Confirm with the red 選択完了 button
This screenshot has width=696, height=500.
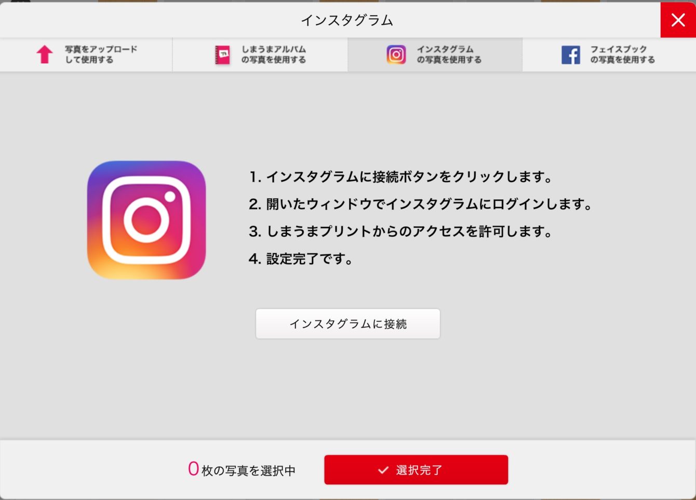(x=416, y=470)
